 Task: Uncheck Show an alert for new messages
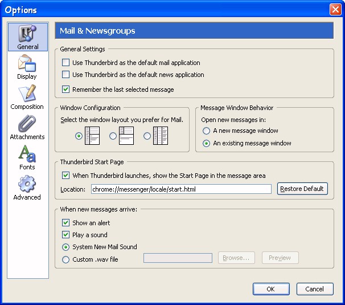pyautogui.click(x=65, y=222)
